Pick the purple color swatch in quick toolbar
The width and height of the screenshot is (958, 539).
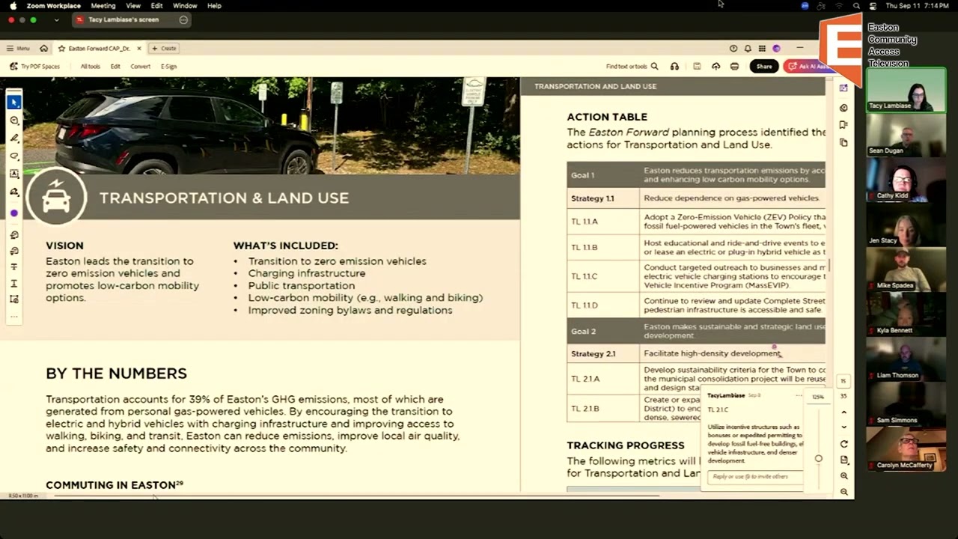point(14,213)
